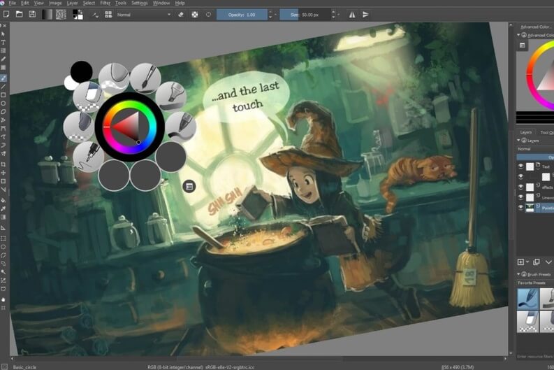Hide the effects layer
This screenshot has width=554, height=370.
click(520, 187)
